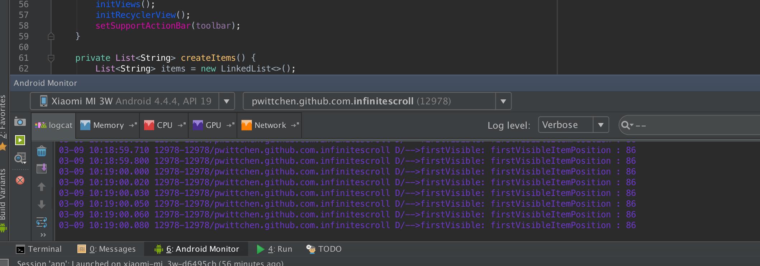Click the log entry at 10:19:00.030
The width and height of the screenshot is (760, 266).
coord(347,193)
